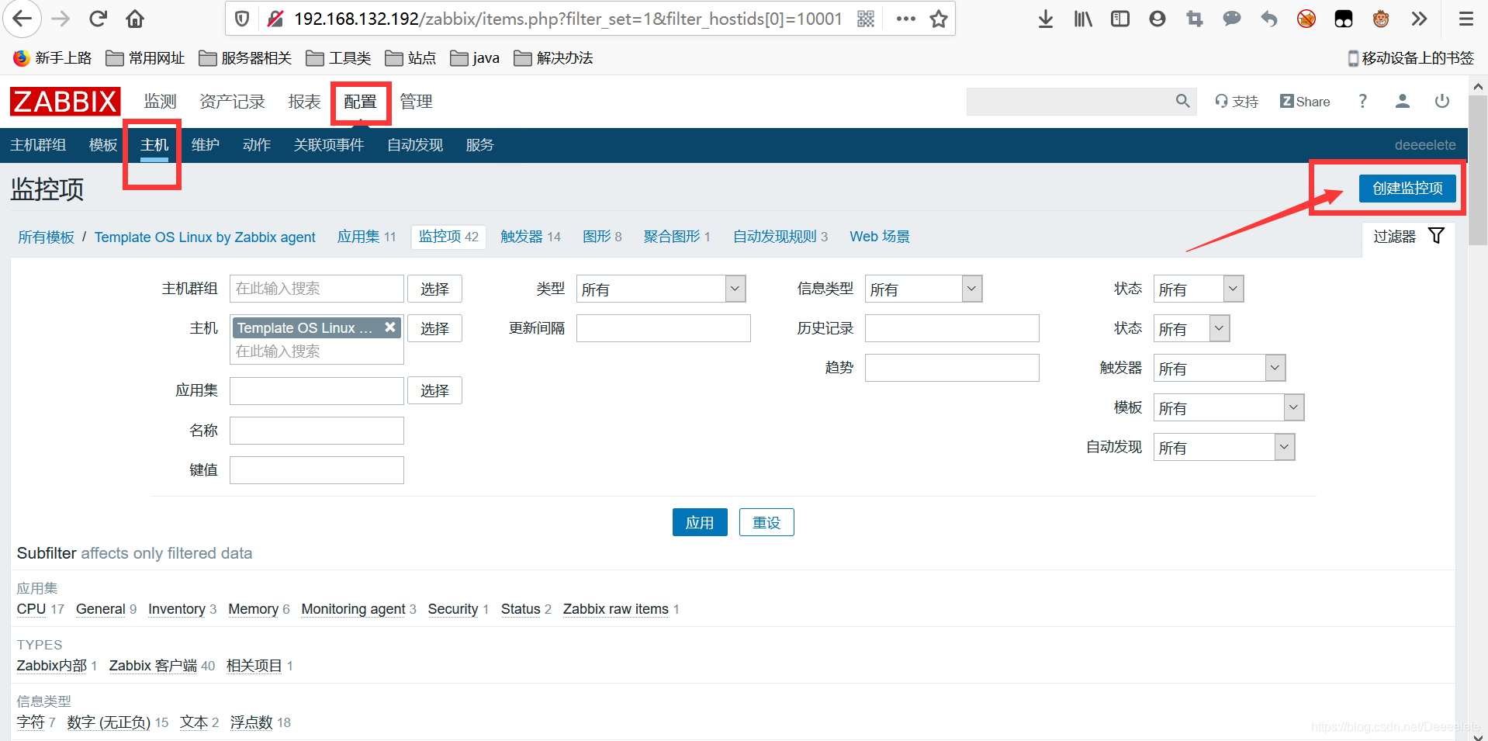The image size is (1488, 741).
Task: Click the 应用 filter button
Action: pos(700,522)
